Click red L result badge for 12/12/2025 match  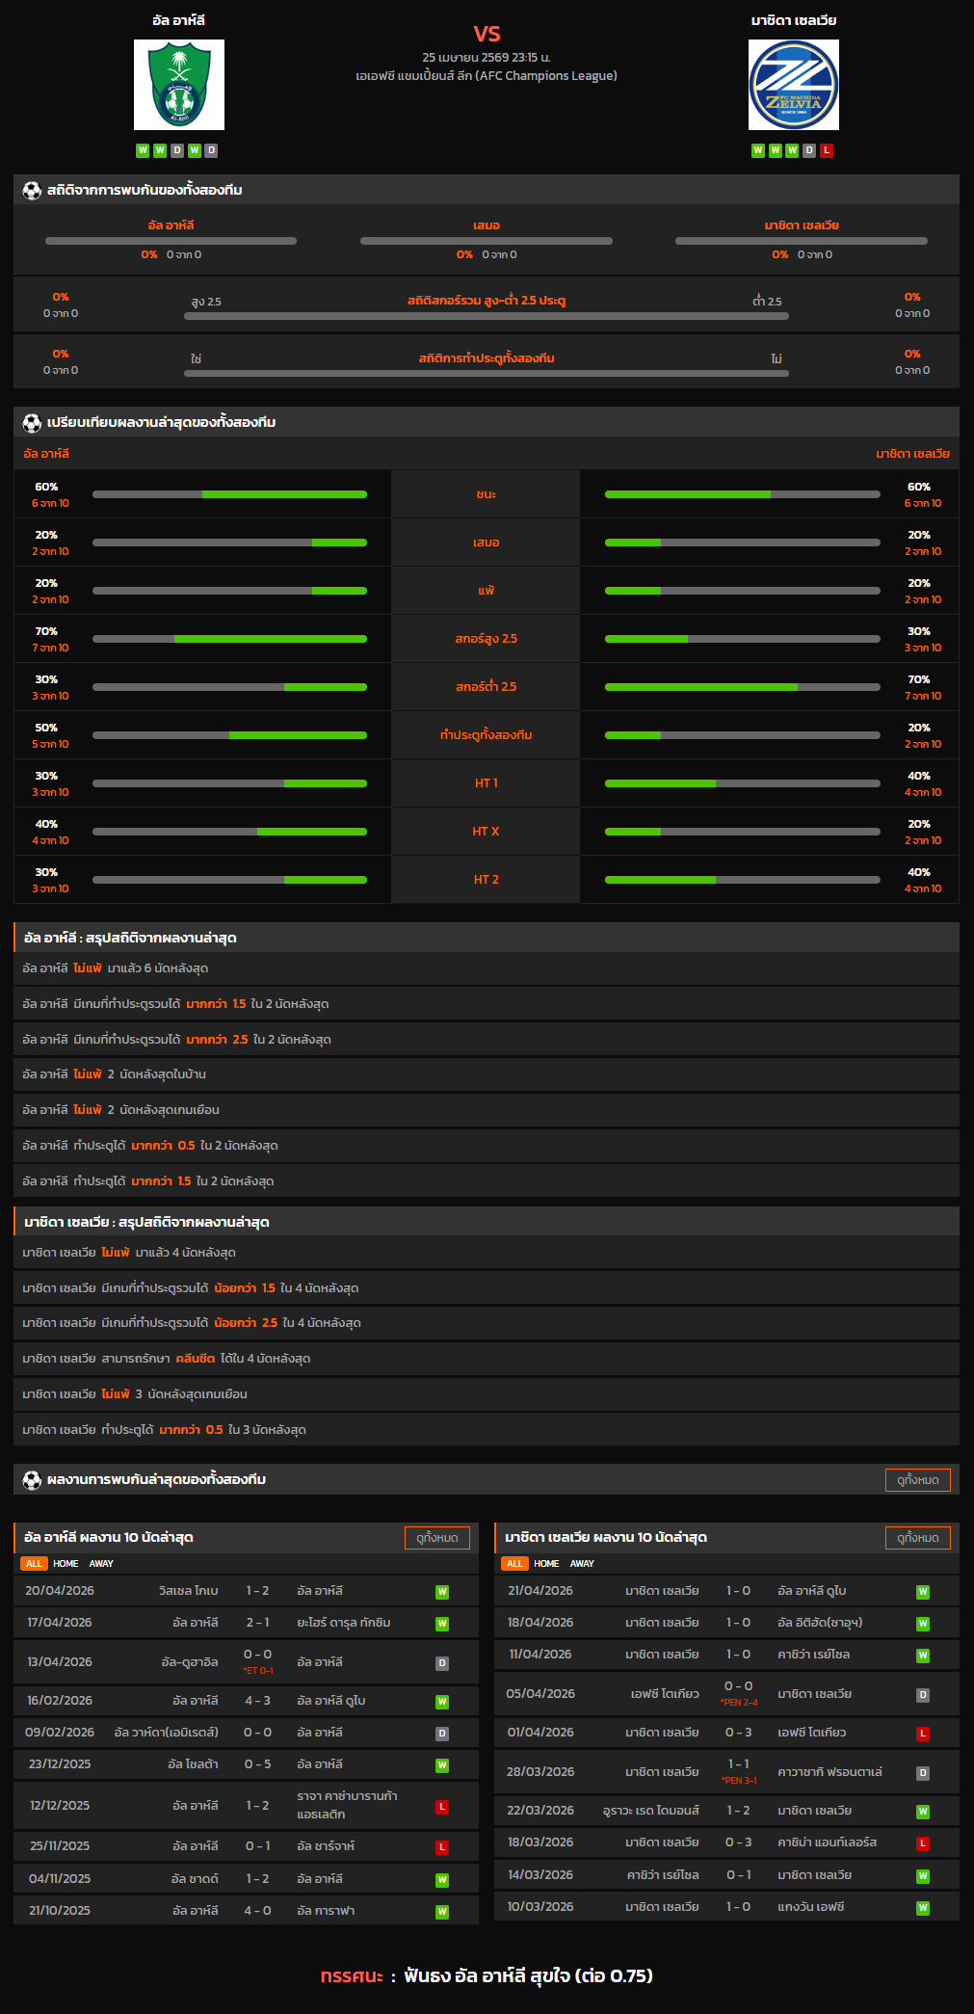[442, 1806]
